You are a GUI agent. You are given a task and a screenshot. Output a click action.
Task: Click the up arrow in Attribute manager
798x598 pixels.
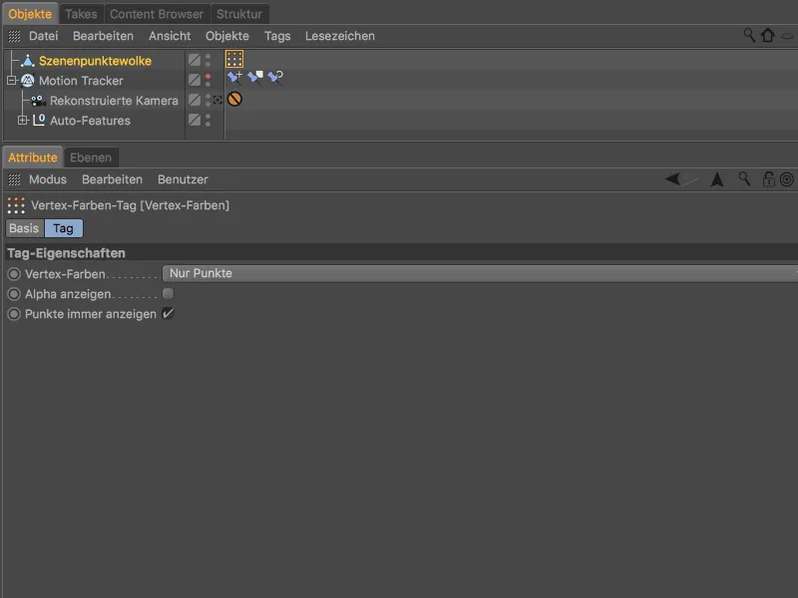coord(717,179)
